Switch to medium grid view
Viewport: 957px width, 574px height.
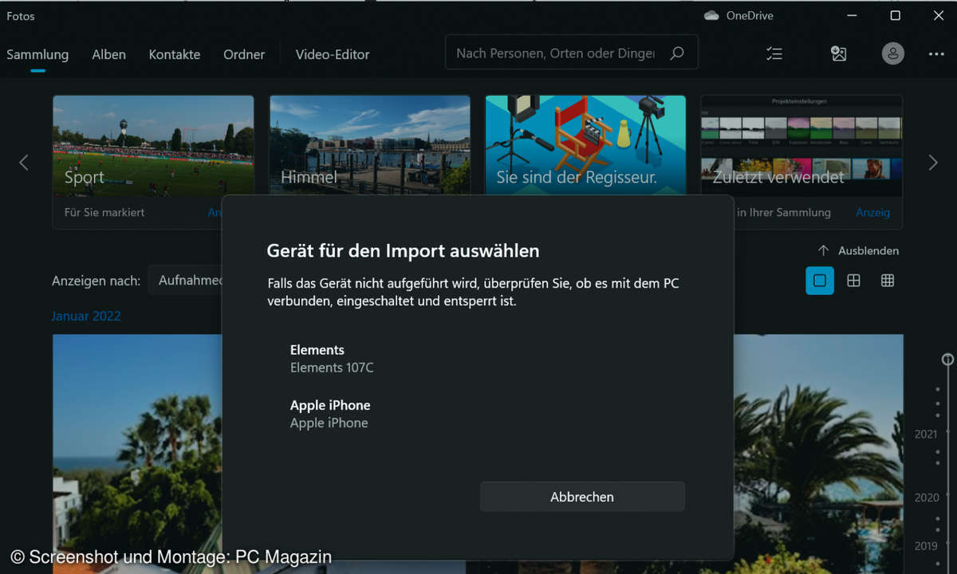[853, 281]
